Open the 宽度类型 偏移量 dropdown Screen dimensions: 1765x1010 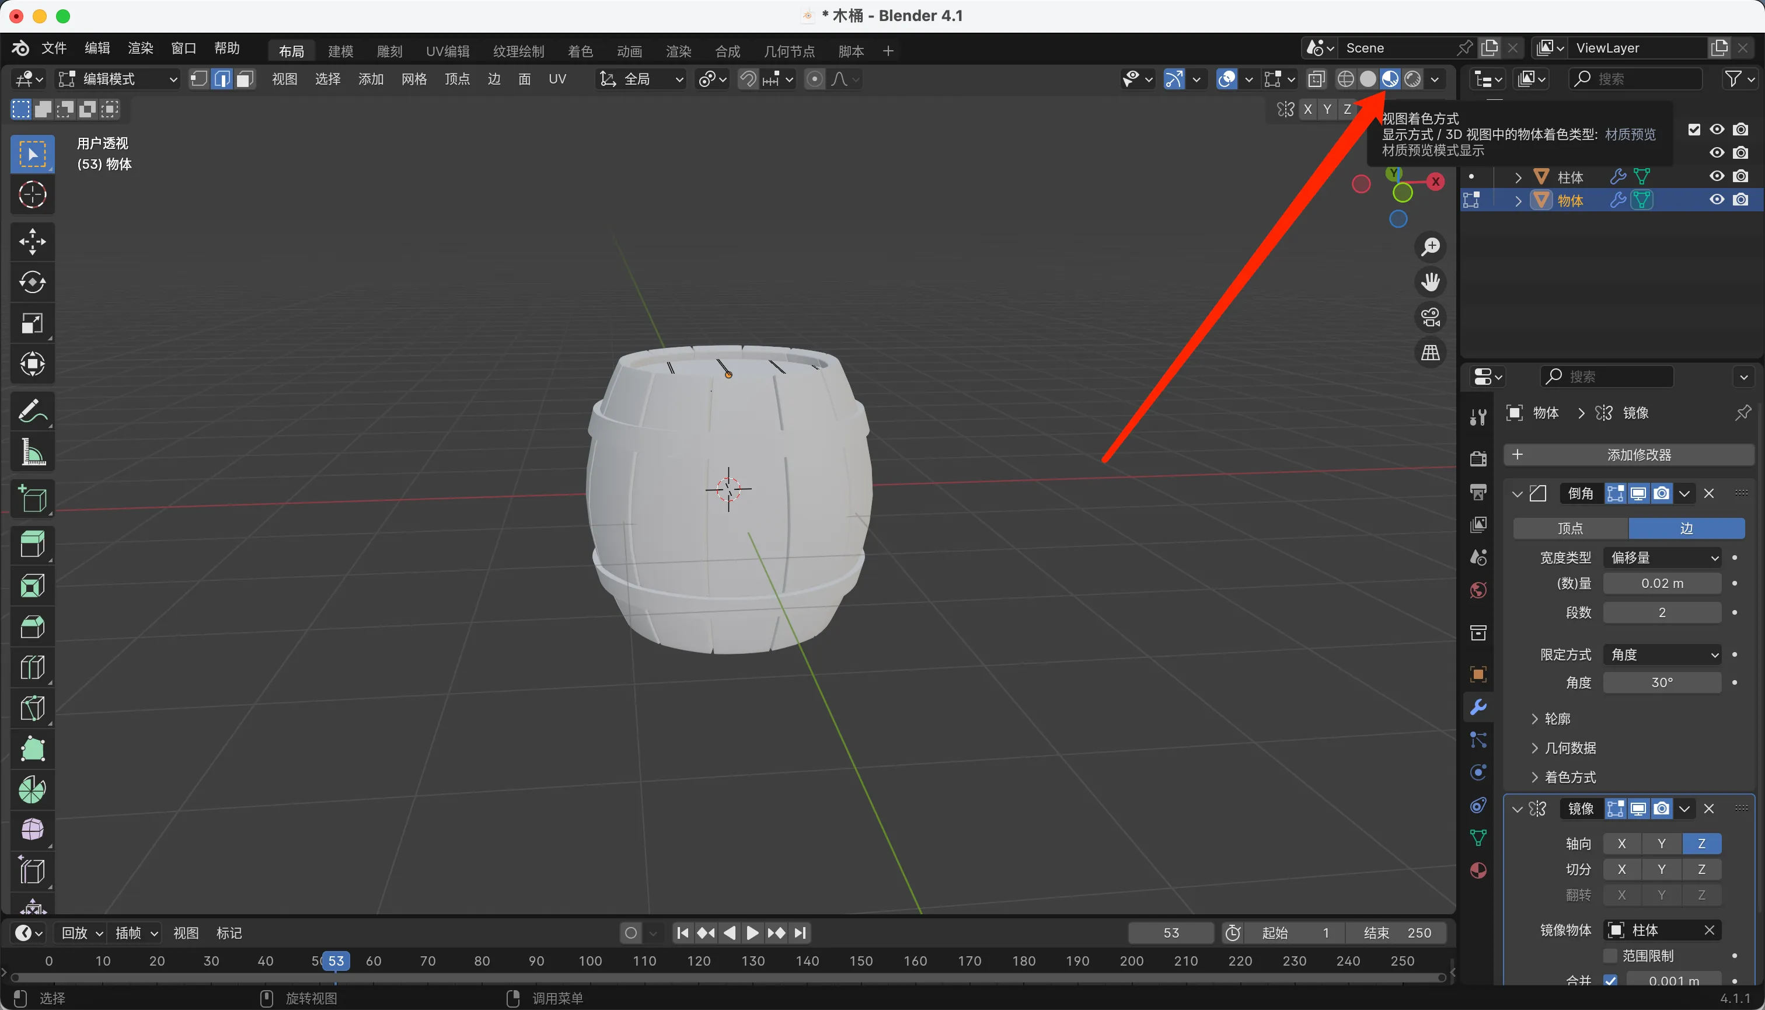pos(1662,558)
